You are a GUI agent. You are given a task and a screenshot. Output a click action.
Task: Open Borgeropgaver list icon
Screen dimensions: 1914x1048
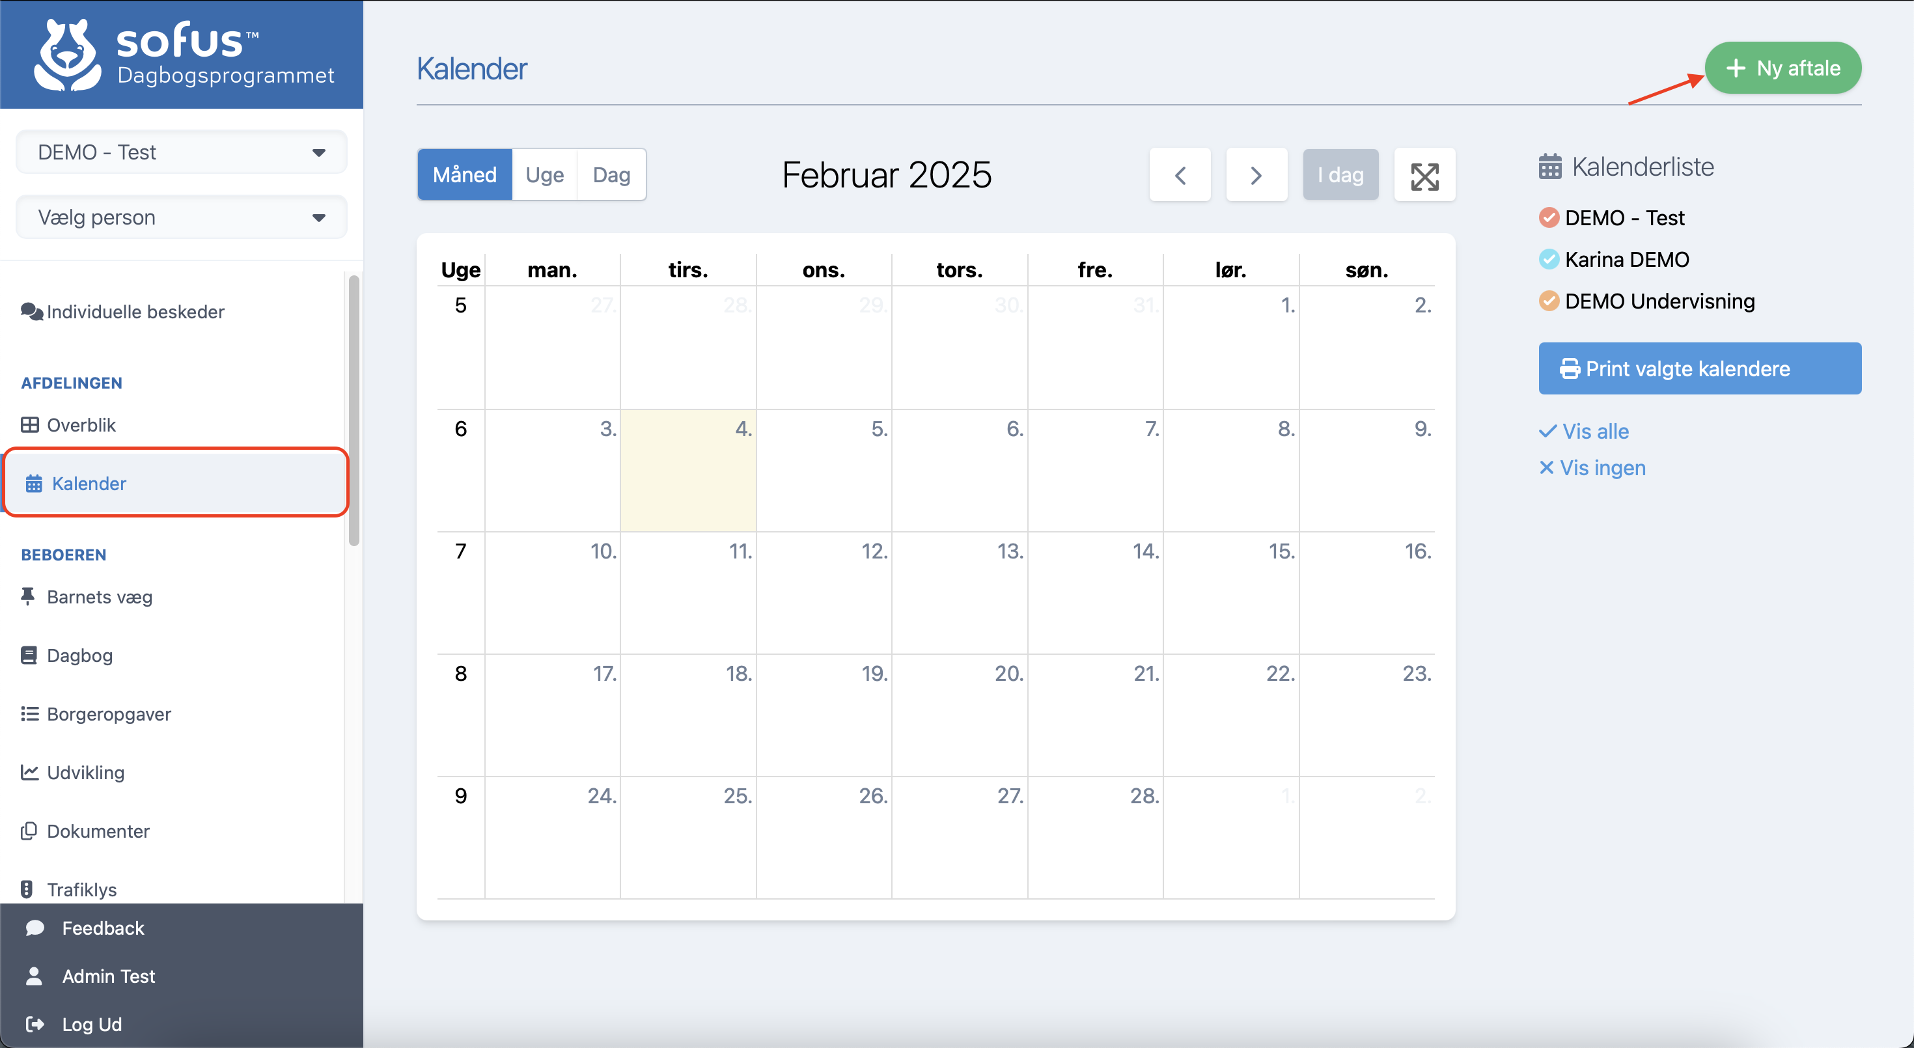(29, 714)
